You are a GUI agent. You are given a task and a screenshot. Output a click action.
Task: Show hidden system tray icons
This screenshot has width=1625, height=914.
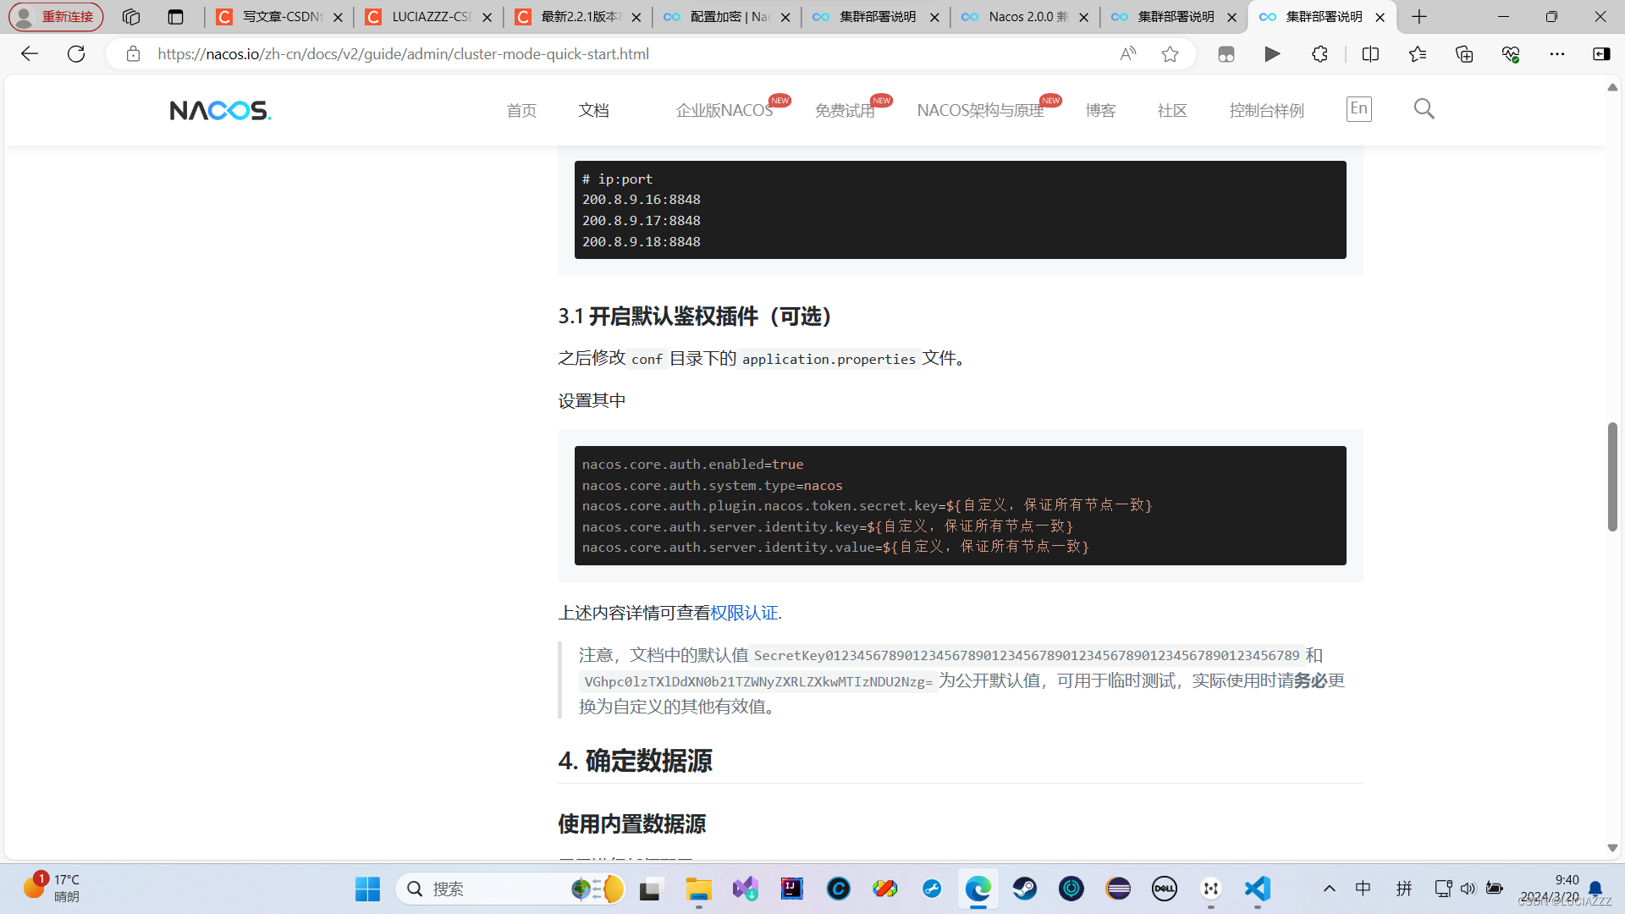[1330, 889]
